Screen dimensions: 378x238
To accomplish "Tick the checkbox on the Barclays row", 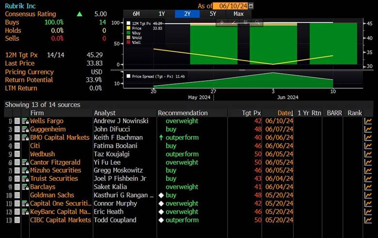I will [17, 187].
